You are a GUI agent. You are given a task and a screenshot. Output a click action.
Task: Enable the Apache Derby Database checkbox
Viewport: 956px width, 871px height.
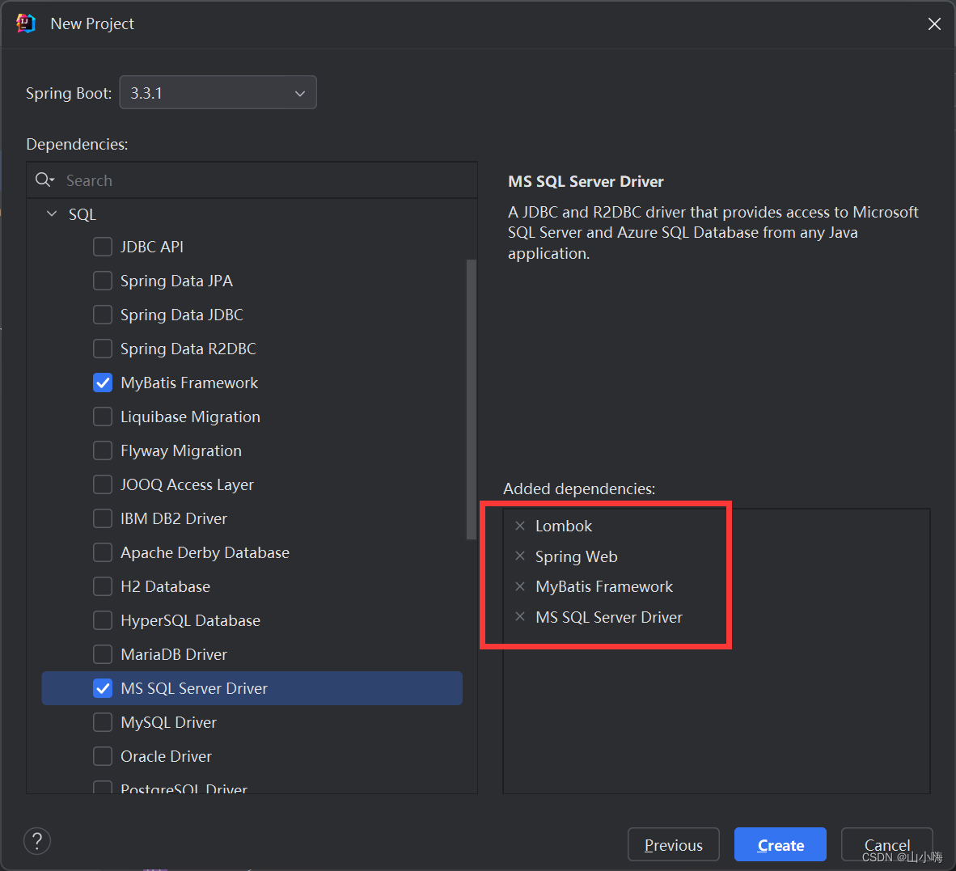point(103,553)
